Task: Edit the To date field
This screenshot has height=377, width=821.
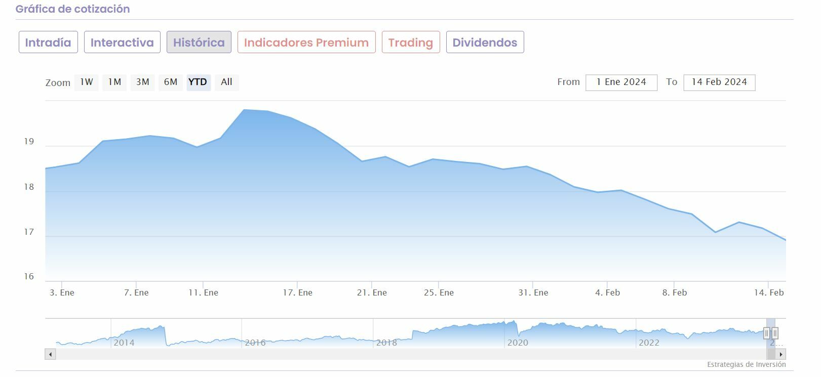Action: pyautogui.click(x=719, y=82)
